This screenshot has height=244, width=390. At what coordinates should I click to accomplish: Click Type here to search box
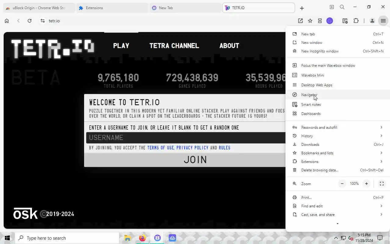[67, 238]
